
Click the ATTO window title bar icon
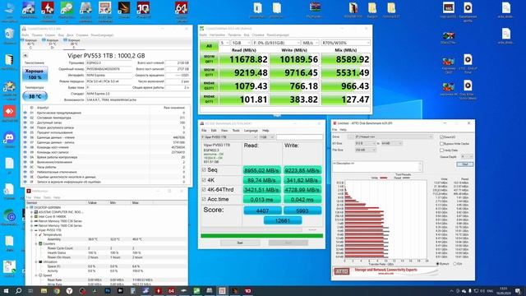pos(335,123)
